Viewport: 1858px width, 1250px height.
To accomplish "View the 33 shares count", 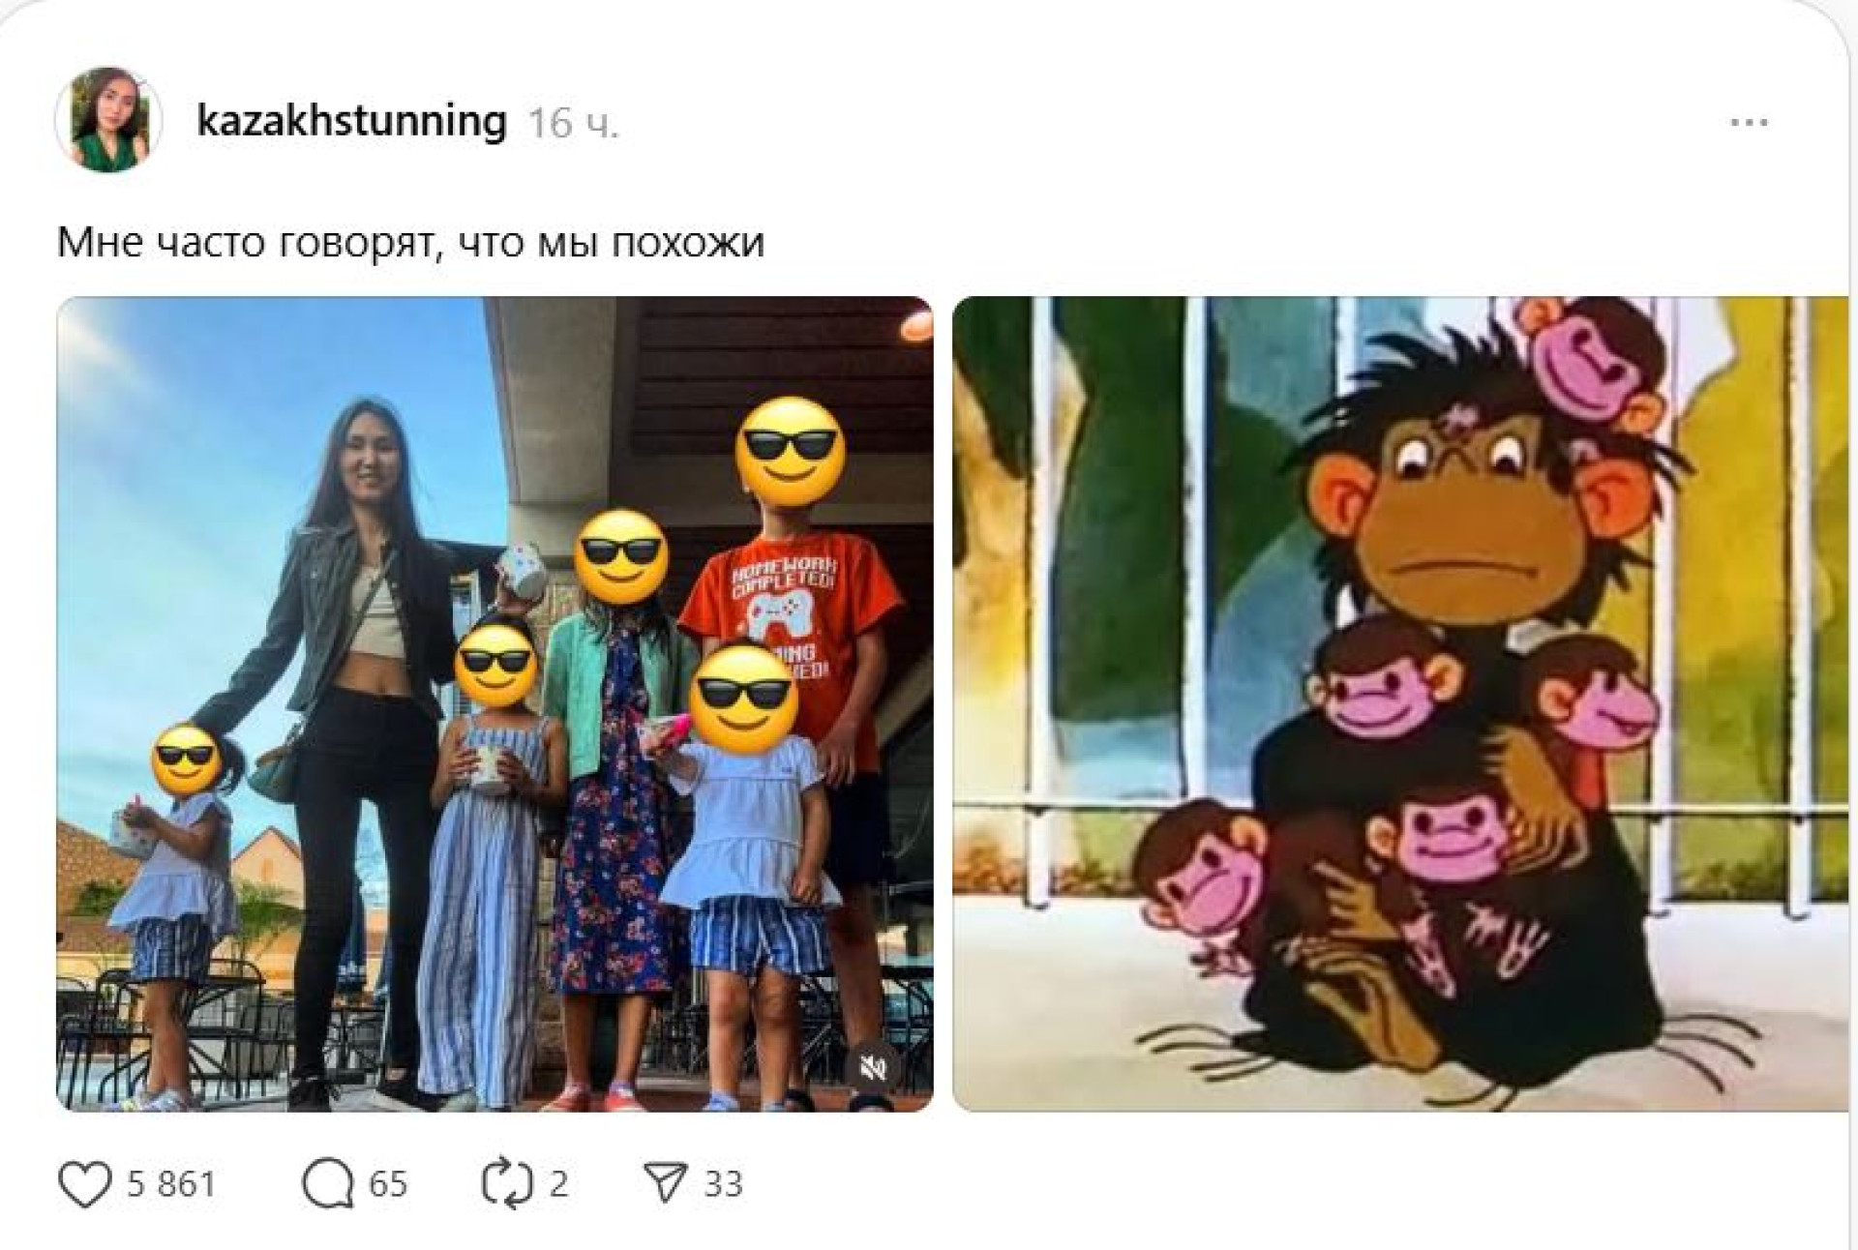I will 723,1184.
